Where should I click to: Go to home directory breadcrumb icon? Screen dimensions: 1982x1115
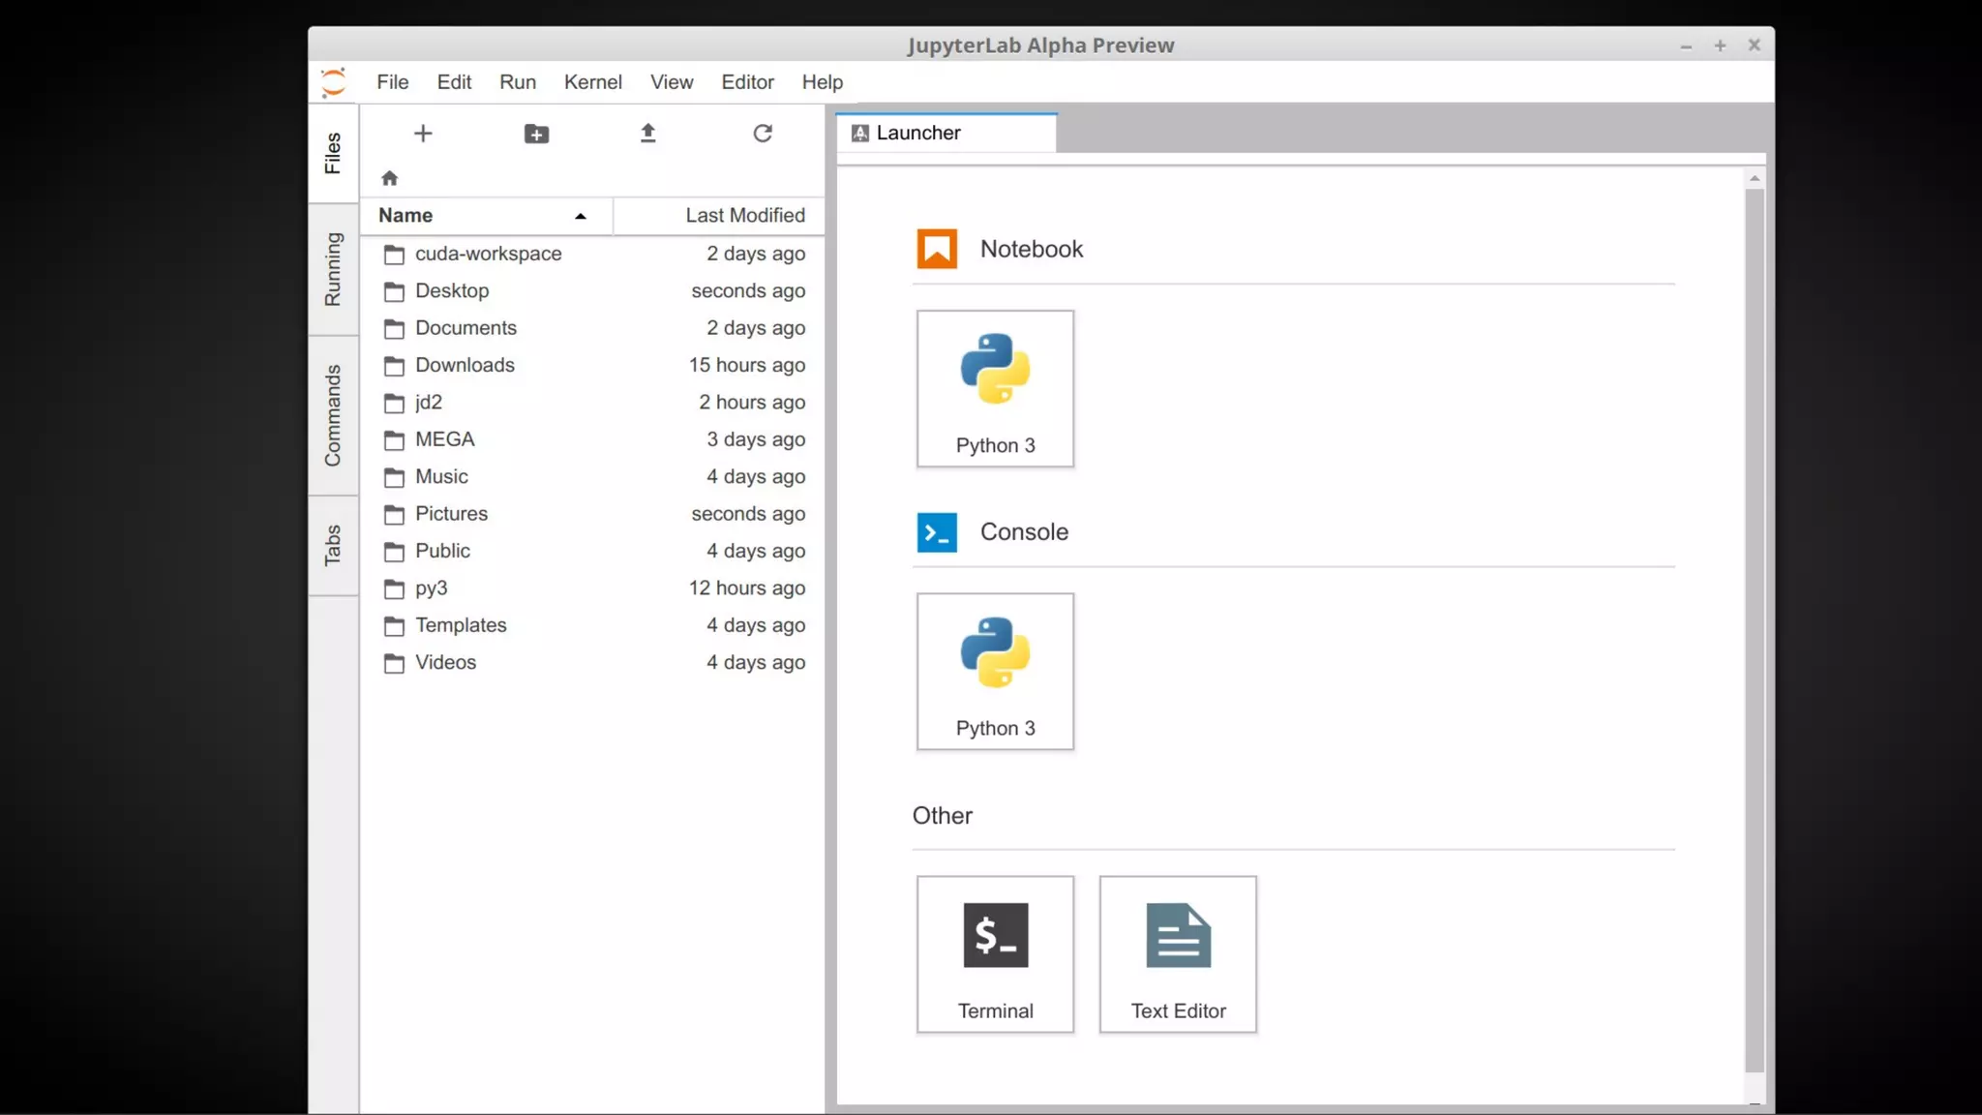[390, 178]
